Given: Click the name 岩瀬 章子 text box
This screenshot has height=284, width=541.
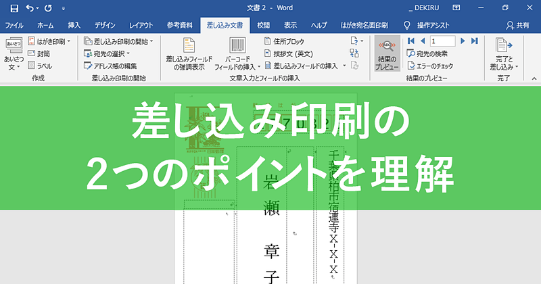Looking at the screenshot, I should point(271,229).
